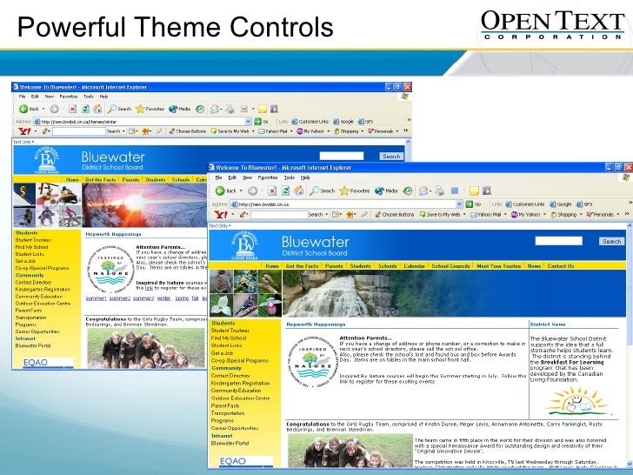
Task: Click Refresh icon in back browser toolbar
Action: tap(85, 109)
